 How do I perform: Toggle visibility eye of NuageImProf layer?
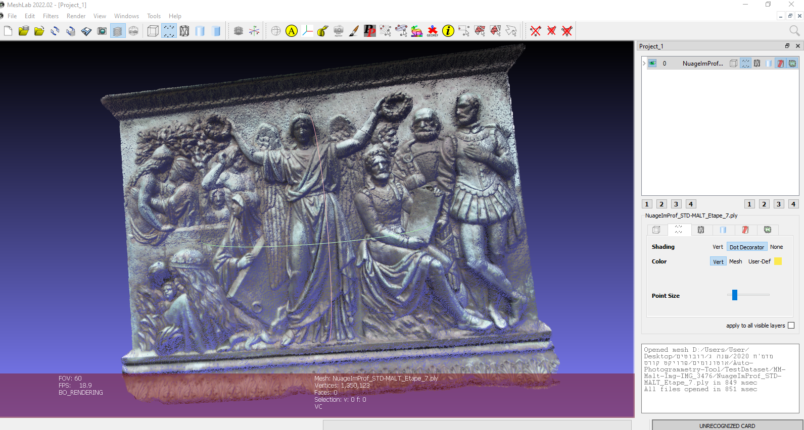point(652,64)
